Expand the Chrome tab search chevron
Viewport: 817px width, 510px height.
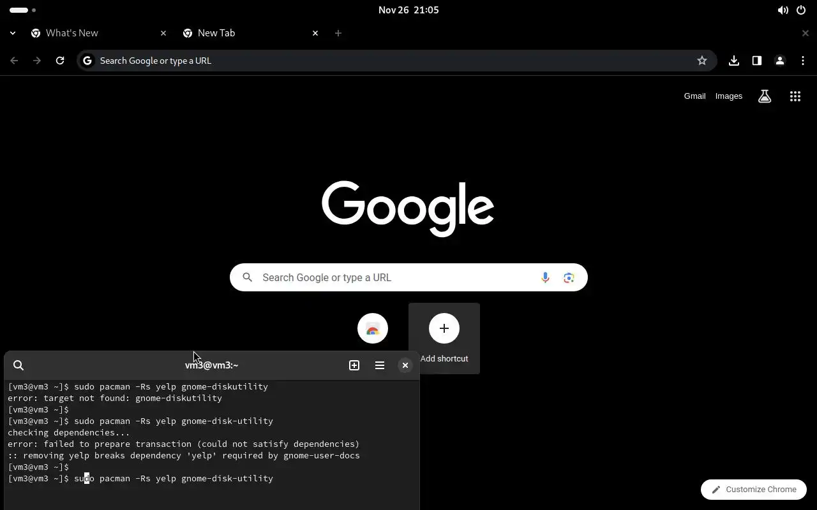[13, 33]
